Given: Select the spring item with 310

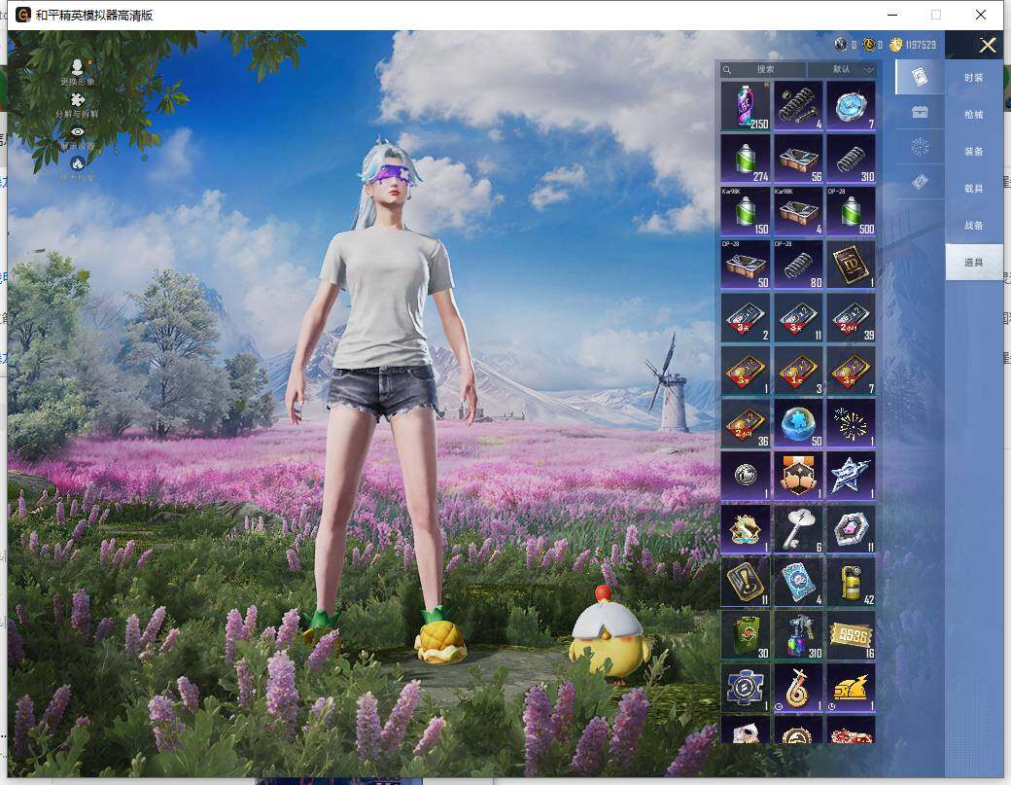Looking at the screenshot, I should pos(852,159).
